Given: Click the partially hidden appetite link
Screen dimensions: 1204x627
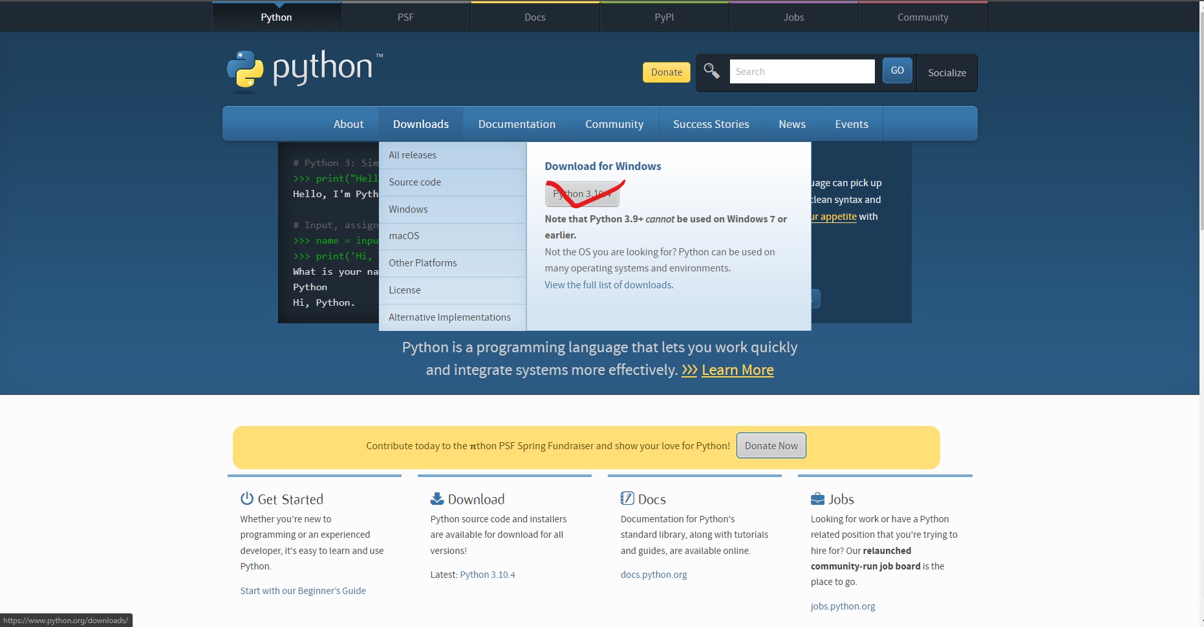Looking at the screenshot, I should (834, 217).
